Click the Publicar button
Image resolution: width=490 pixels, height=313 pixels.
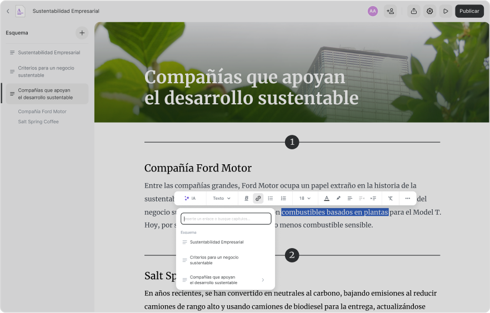click(x=469, y=11)
